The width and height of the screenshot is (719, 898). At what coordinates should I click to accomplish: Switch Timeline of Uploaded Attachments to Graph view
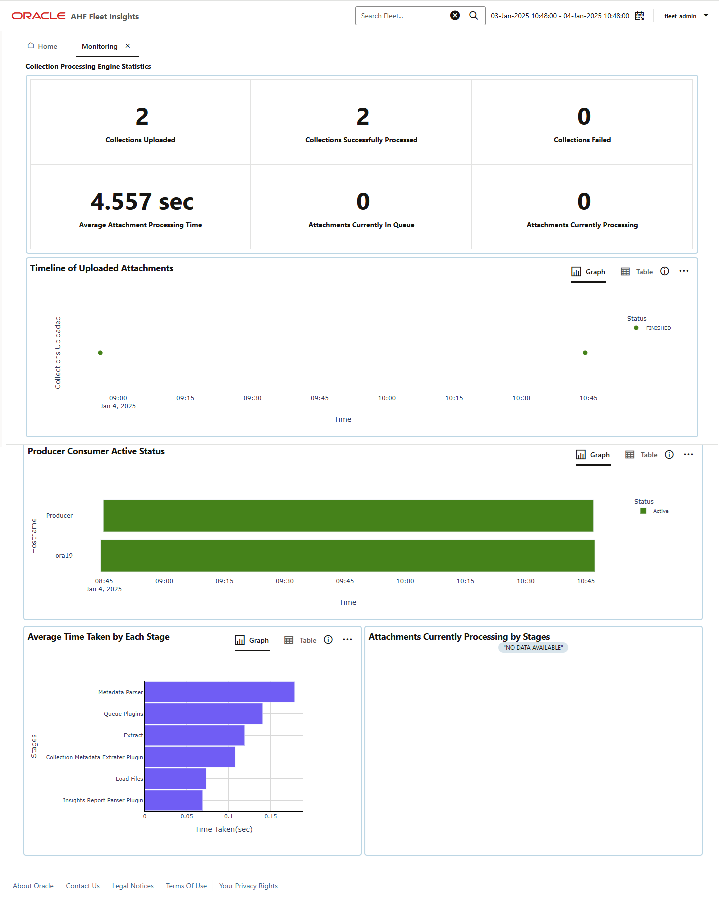(588, 272)
